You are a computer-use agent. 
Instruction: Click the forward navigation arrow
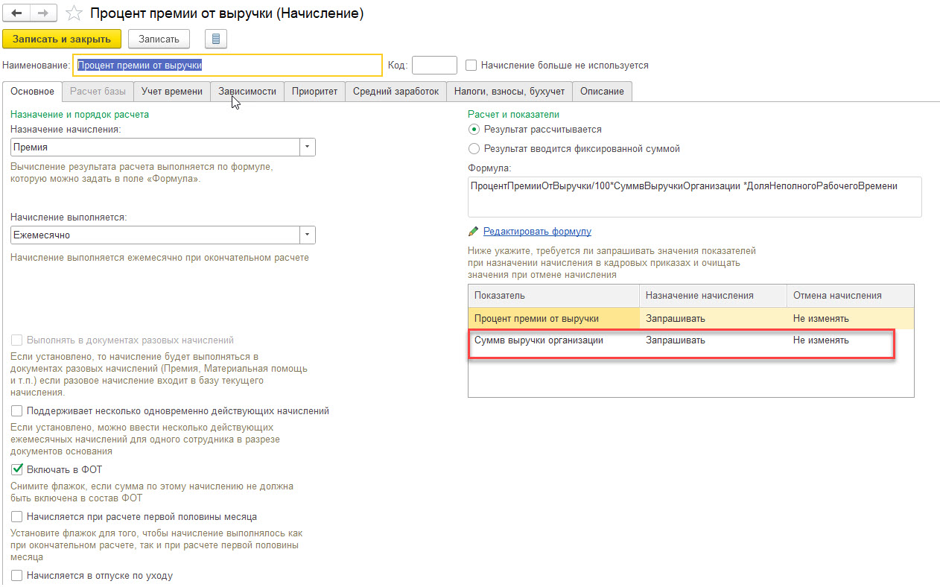[x=43, y=13]
